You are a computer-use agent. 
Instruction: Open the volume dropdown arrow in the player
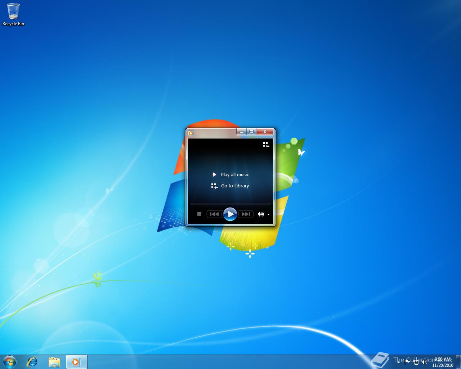pyautogui.click(x=268, y=214)
